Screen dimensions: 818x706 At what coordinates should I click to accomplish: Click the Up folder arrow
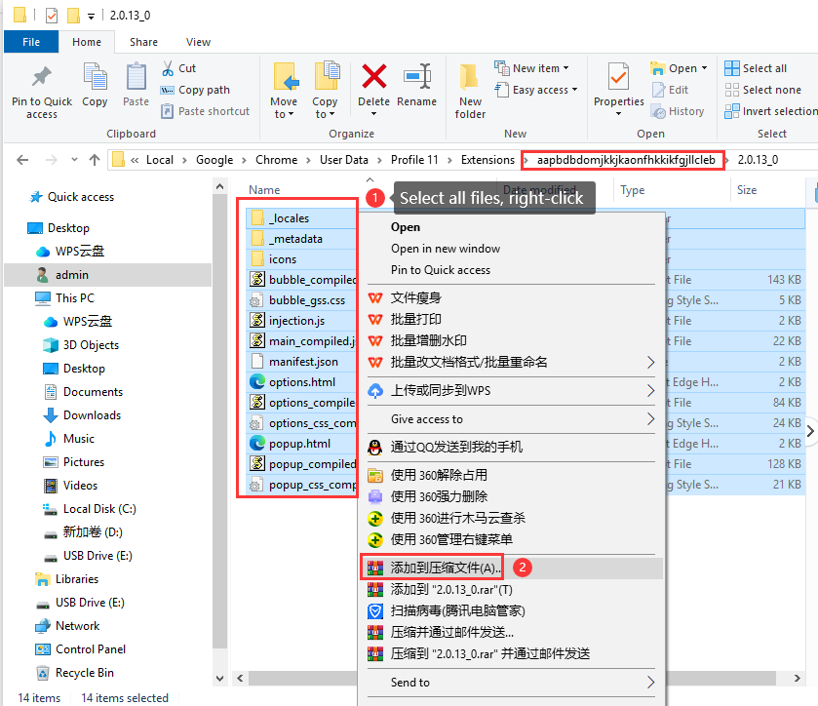click(95, 160)
